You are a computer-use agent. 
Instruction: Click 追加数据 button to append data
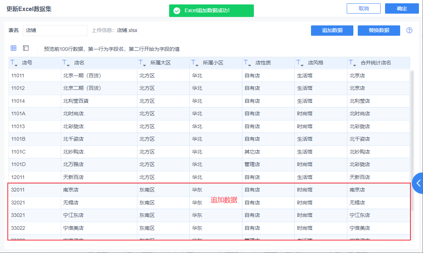pos(332,31)
